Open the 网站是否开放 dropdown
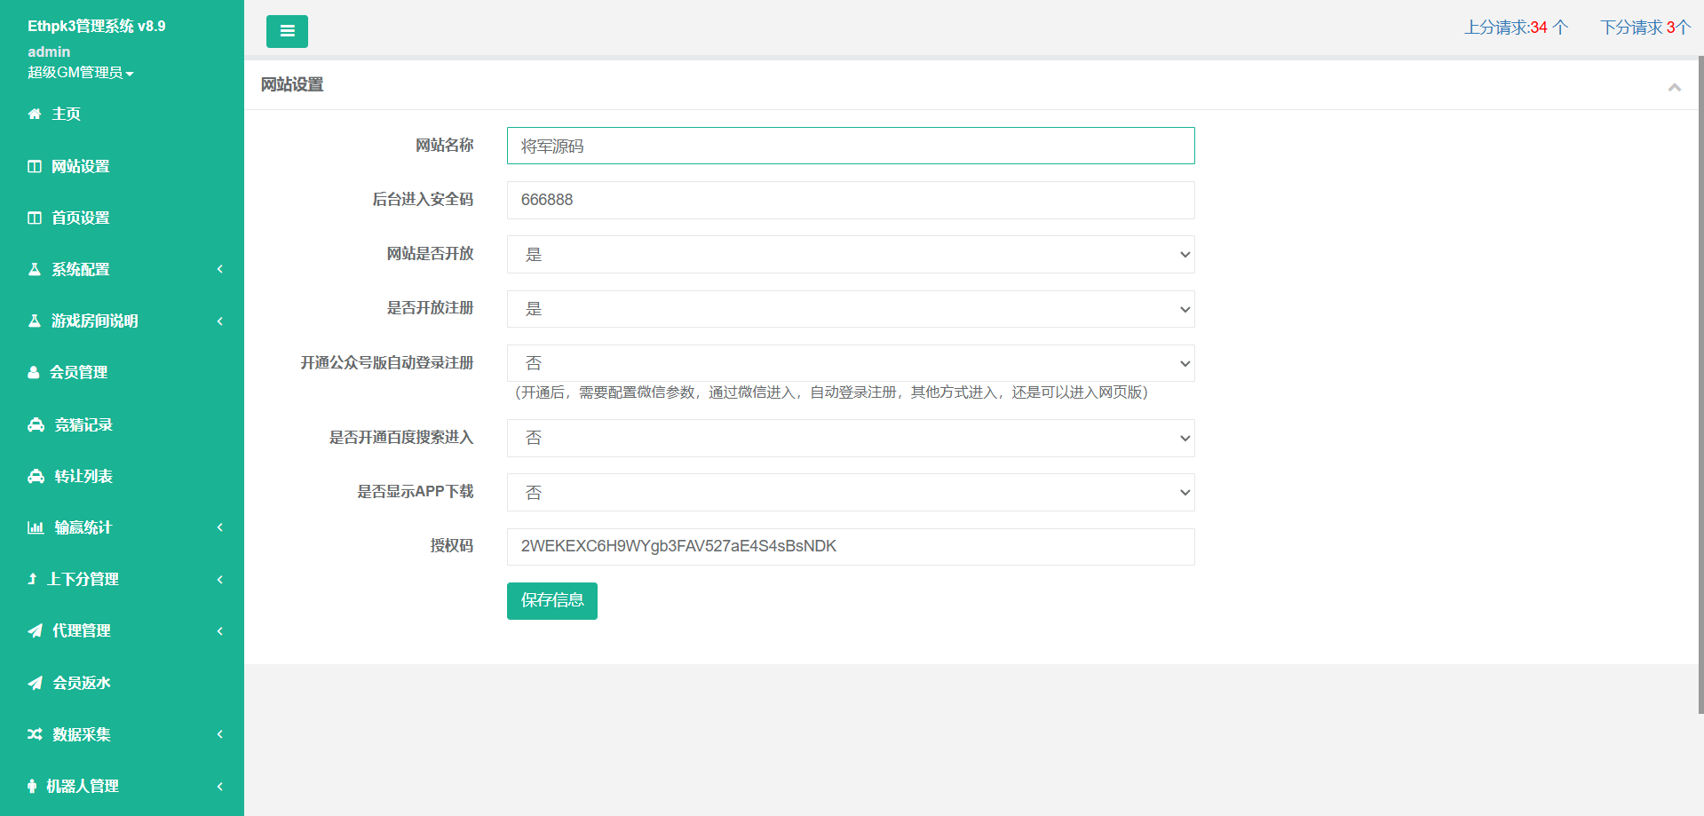Image resolution: width=1704 pixels, height=816 pixels. coord(850,255)
